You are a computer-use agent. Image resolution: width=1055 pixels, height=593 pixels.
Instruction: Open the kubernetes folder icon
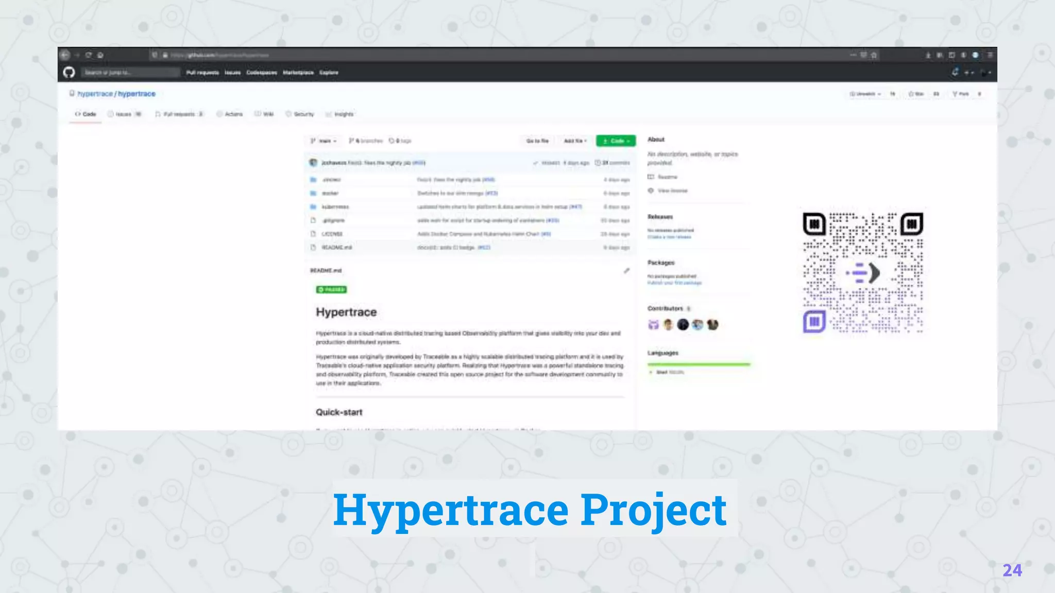pyautogui.click(x=313, y=207)
